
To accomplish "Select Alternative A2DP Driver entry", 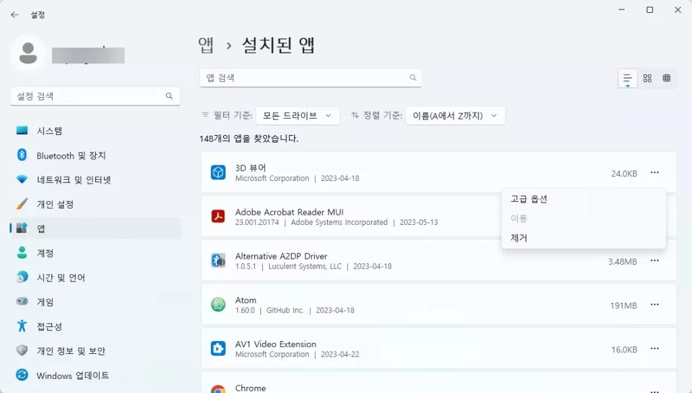I will pyautogui.click(x=281, y=257).
